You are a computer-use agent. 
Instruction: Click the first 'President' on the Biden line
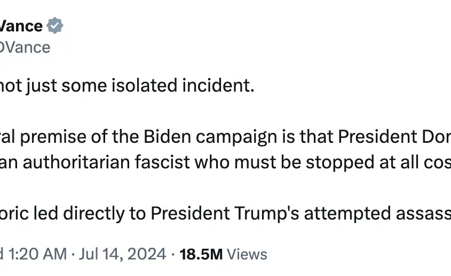tap(377, 136)
